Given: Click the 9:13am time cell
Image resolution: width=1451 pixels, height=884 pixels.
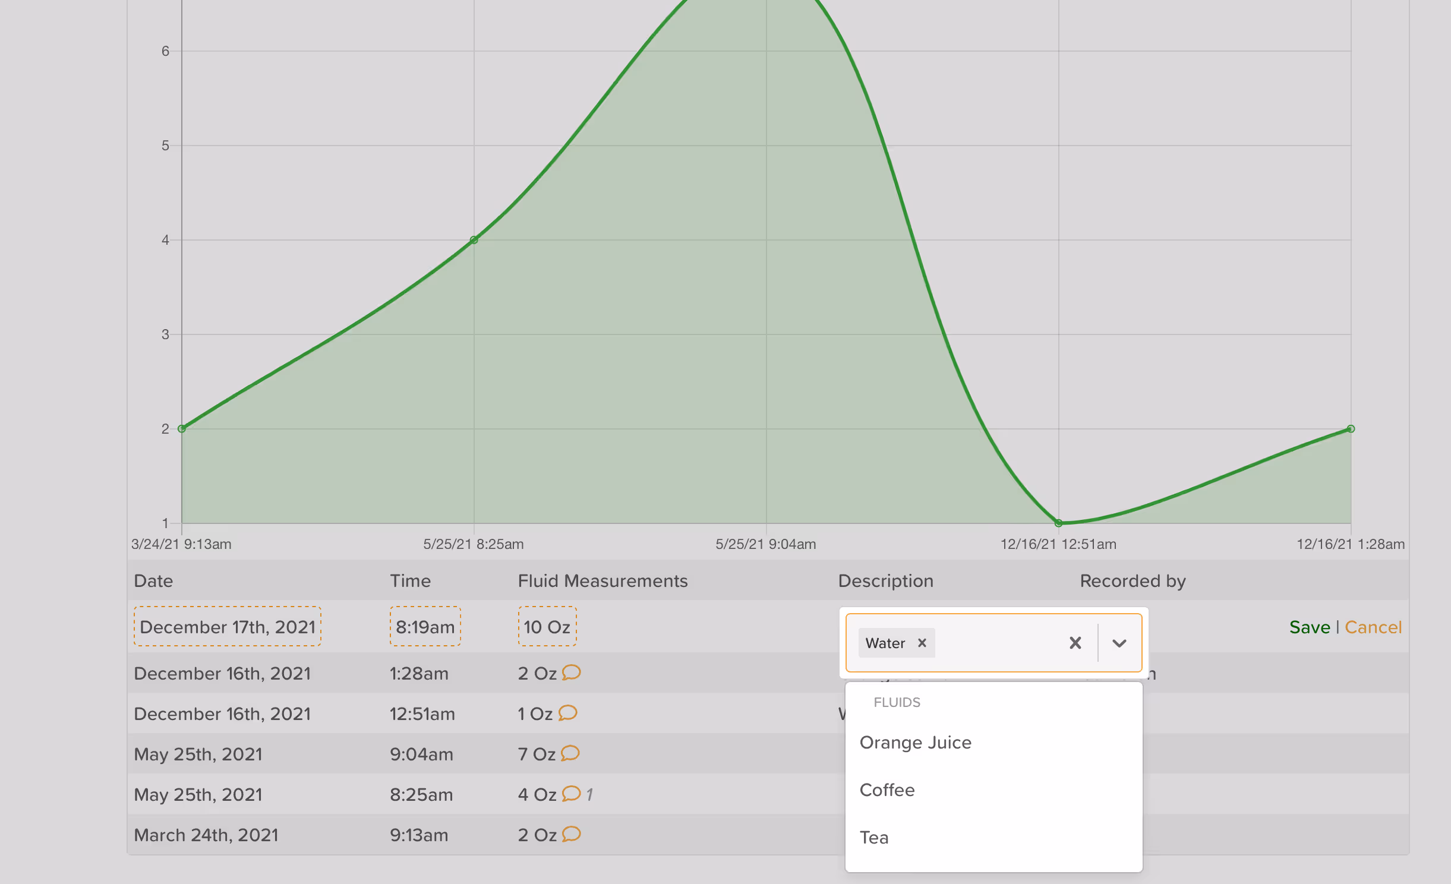Looking at the screenshot, I should pyautogui.click(x=419, y=835).
